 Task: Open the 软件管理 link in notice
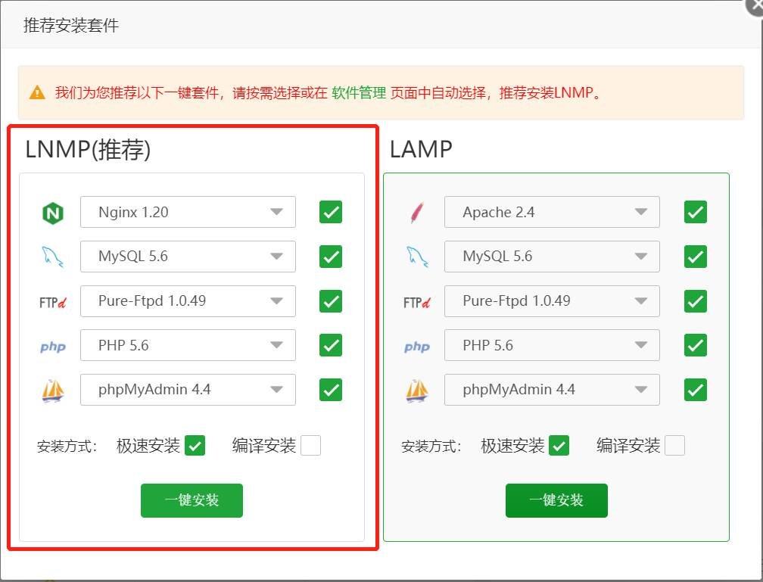click(359, 92)
